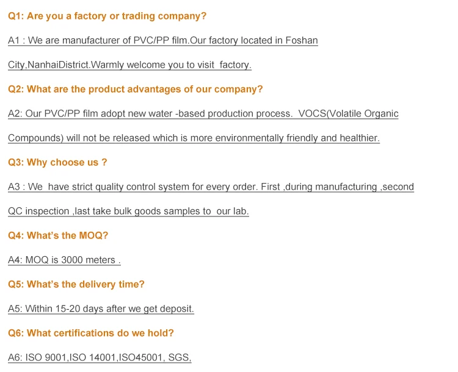Click the A4 MOQ is 3000 meters answer

(x=64, y=260)
